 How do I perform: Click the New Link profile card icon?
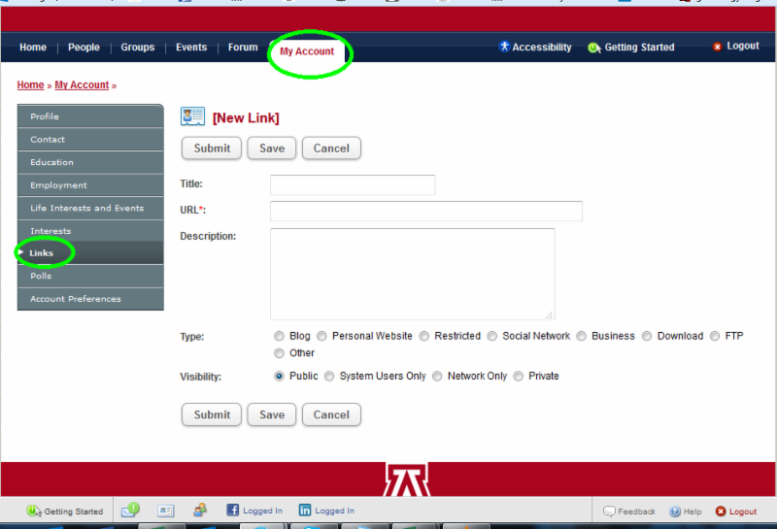point(192,116)
